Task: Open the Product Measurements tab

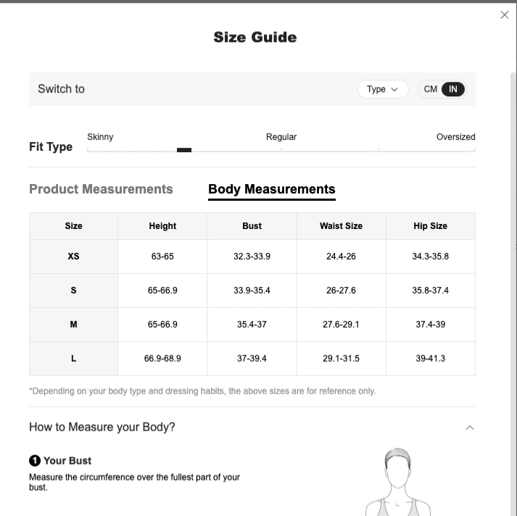Action: click(x=101, y=189)
